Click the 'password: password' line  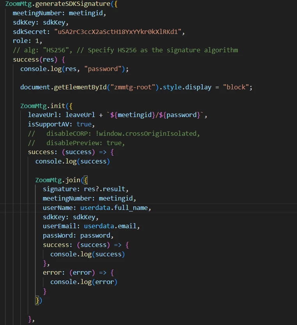78,236
